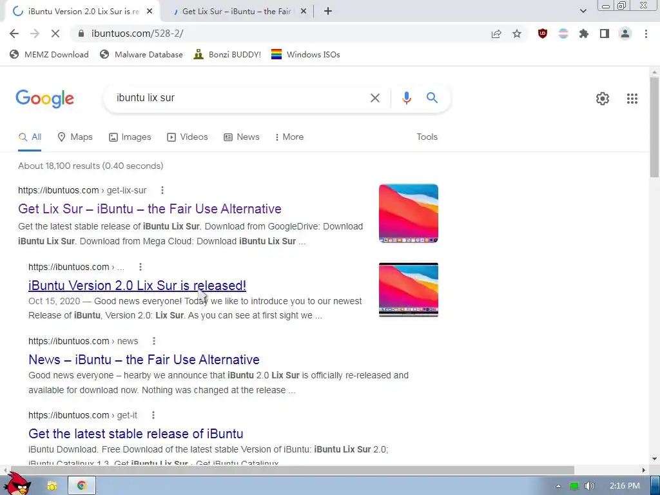Image resolution: width=660 pixels, height=495 pixels.
Task: Open News – iBuntu result link
Action: (x=144, y=360)
